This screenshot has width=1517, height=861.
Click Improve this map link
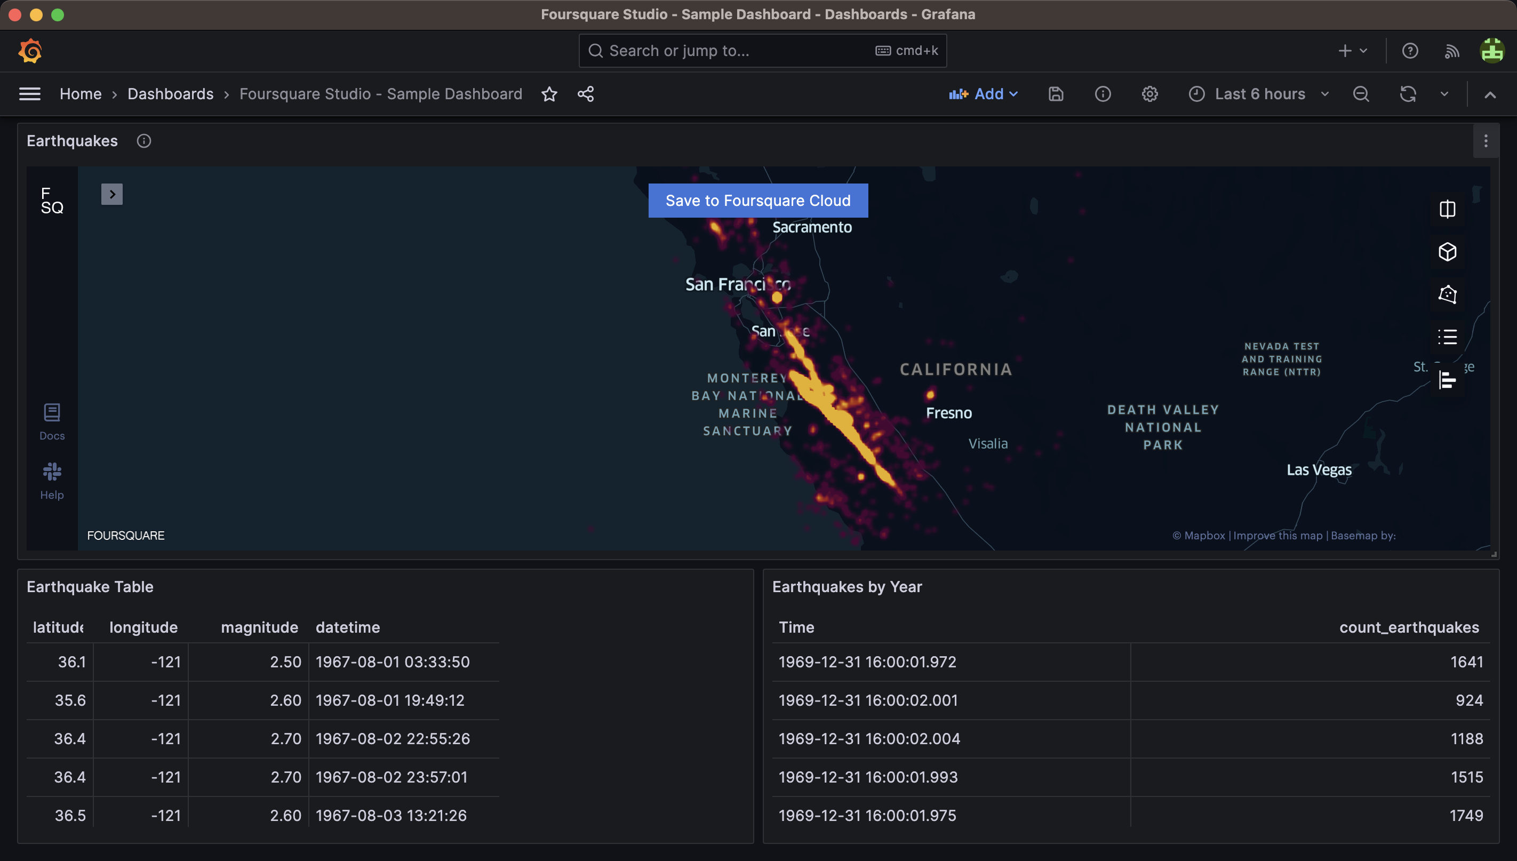click(x=1277, y=535)
